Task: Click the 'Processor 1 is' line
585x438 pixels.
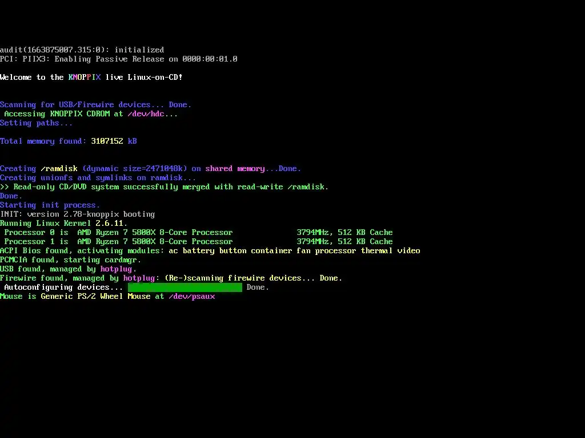Action: coord(198,242)
